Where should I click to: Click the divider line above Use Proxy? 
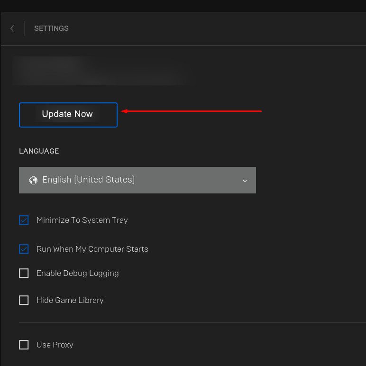(x=190, y=323)
